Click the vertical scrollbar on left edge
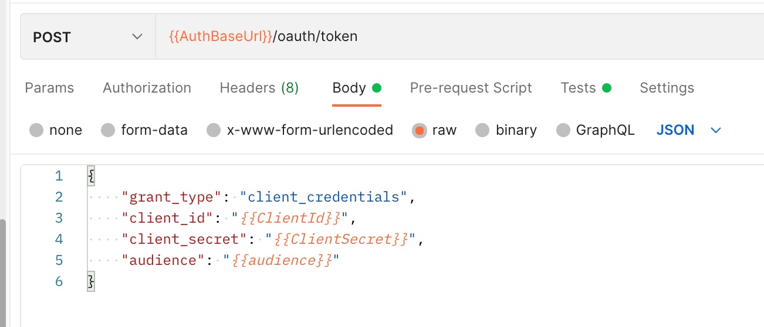The image size is (764, 327). click(x=2, y=272)
